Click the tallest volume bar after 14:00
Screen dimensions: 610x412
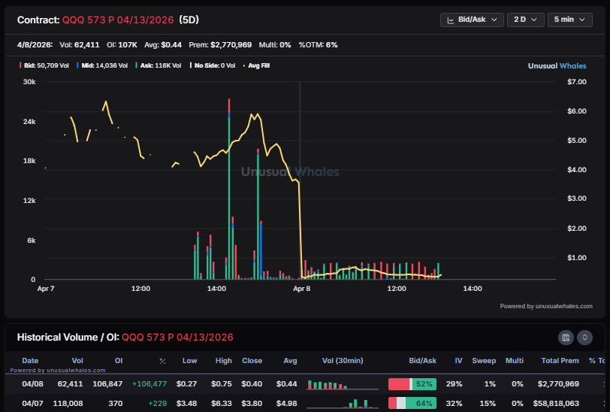click(x=229, y=189)
